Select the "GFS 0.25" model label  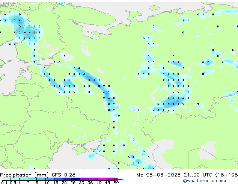click(x=63, y=175)
